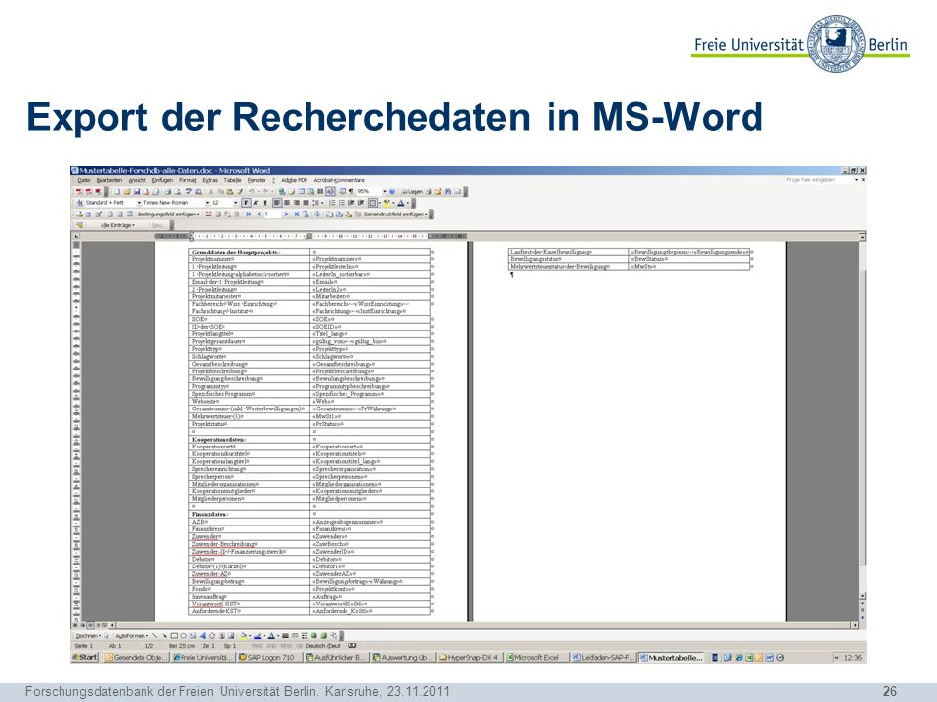Pick the font color A button
Screen dimensions: 937x702
401,203
